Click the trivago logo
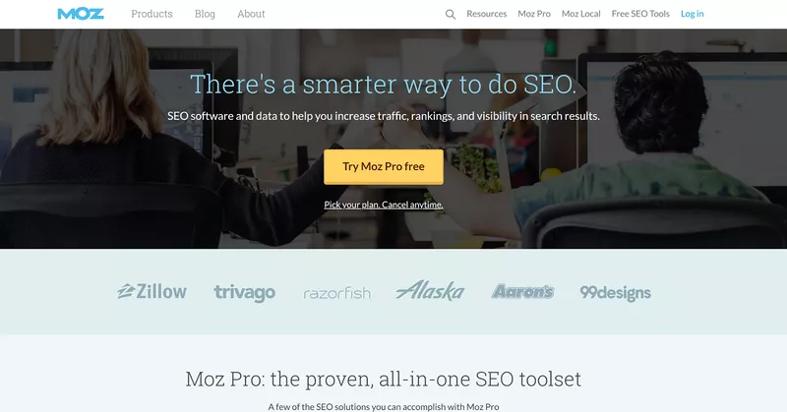 pyautogui.click(x=244, y=293)
